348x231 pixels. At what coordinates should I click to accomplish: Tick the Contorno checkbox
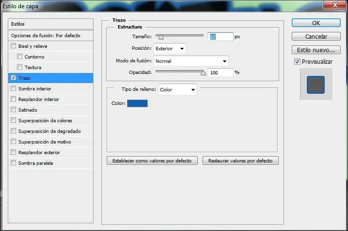click(x=19, y=57)
